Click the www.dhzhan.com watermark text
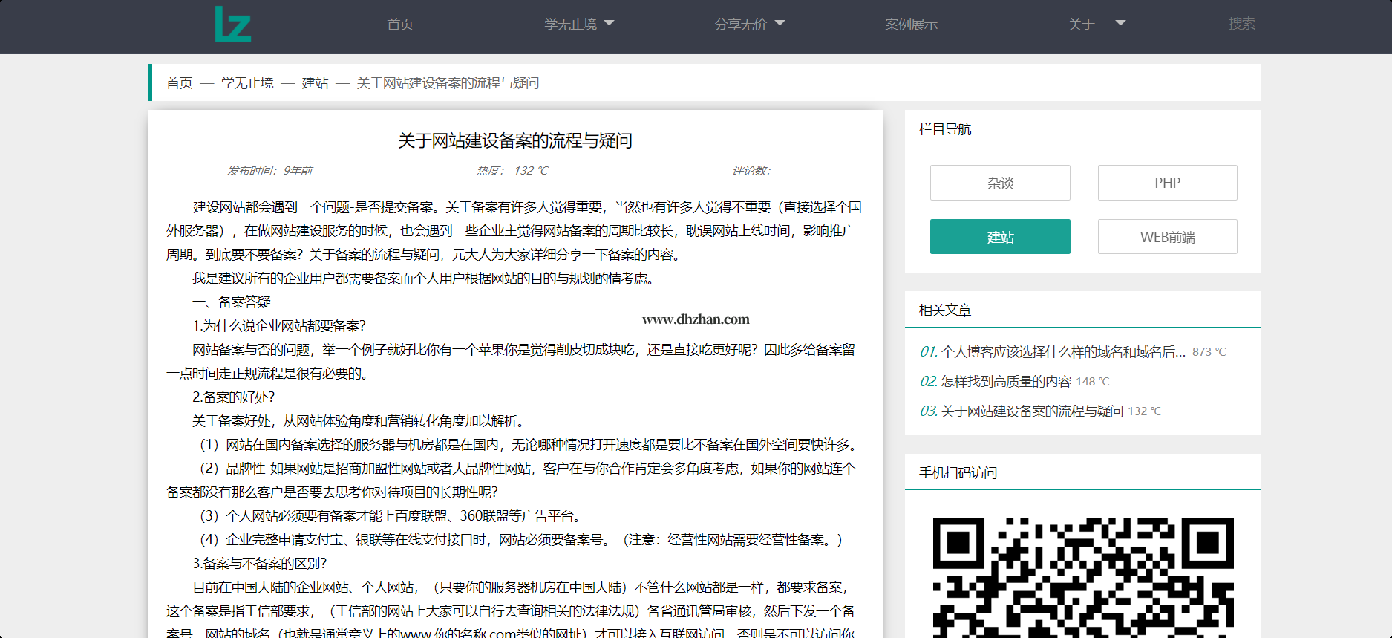The height and width of the screenshot is (638, 1392). pos(696,319)
